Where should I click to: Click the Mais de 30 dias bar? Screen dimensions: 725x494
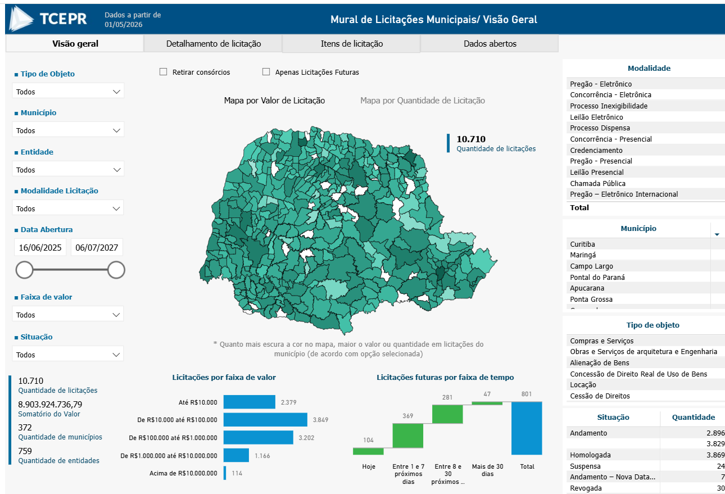click(487, 403)
